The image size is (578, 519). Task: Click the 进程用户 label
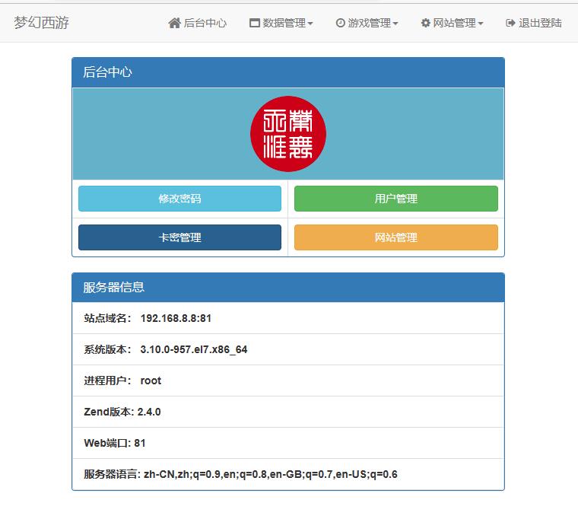(x=107, y=380)
